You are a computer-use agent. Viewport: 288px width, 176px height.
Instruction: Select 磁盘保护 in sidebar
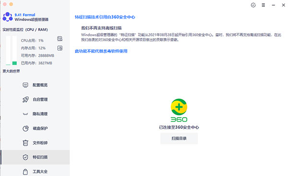35,128
